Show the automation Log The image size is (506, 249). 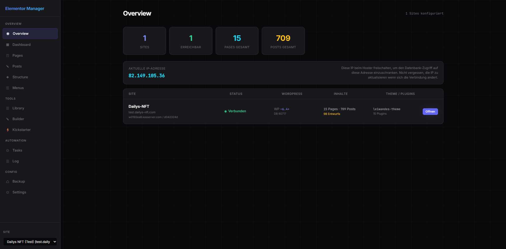[16, 161]
